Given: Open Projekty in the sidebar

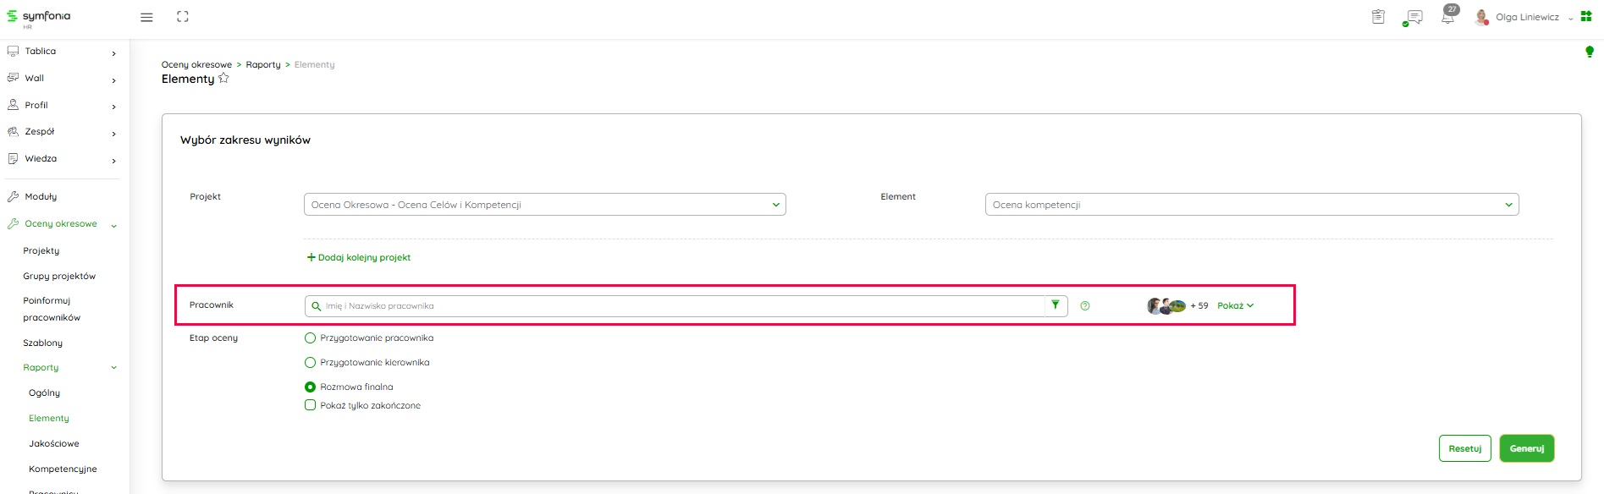Looking at the screenshot, I should pyautogui.click(x=41, y=251).
